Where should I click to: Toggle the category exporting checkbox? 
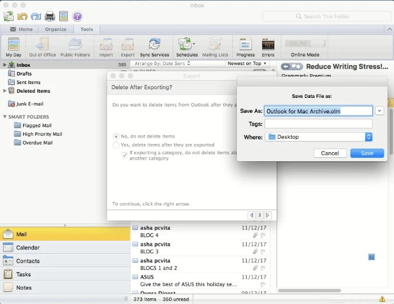coord(124,155)
